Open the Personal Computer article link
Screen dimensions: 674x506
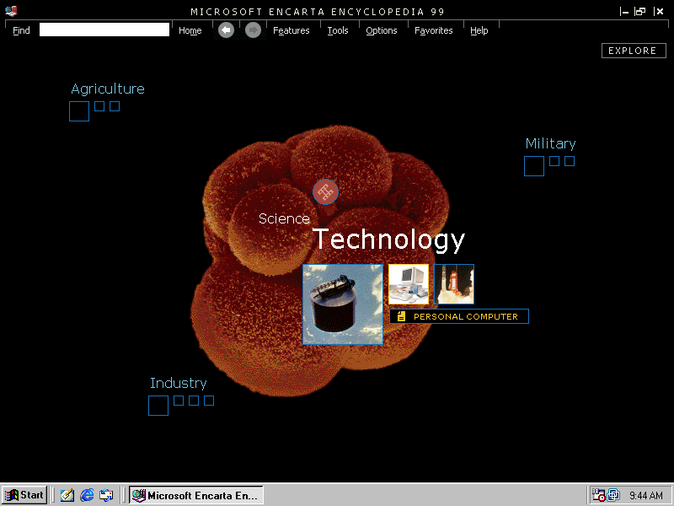pyautogui.click(x=459, y=316)
